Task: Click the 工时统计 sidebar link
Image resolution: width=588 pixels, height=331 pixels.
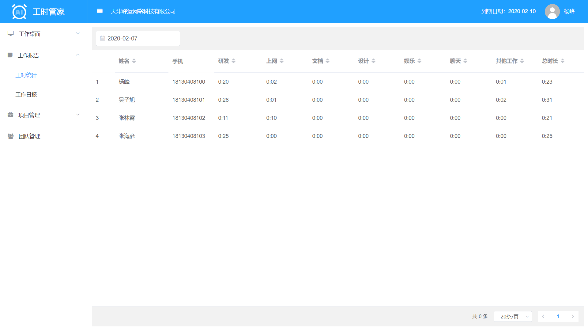Action: click(x=26, y=75)
